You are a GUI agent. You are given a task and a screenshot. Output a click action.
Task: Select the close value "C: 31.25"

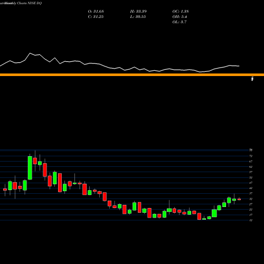[x=96, y=17]
